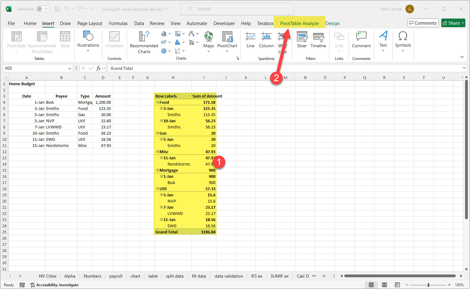The width and height of the screenshot is (470, 289).
Task: Open the Name Box dropdown
Action: click(69, 68)
